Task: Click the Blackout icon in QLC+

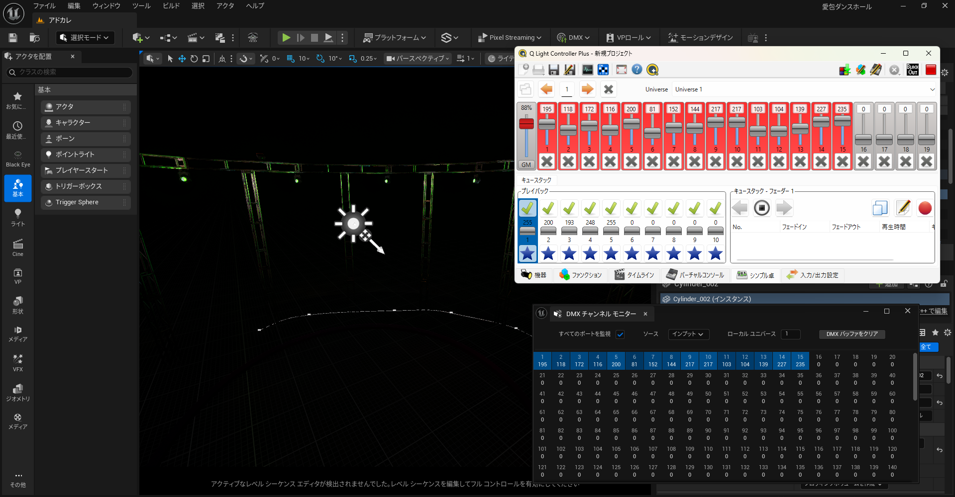Action: [x=912, y=70]
